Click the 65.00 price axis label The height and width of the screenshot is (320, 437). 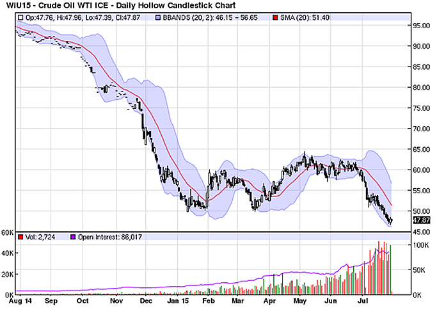(420, 150)
